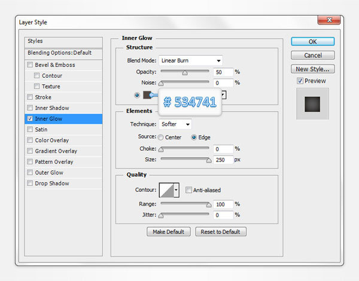Focus the Opacity value field
359x281 pixels.
tap(223, 72)
